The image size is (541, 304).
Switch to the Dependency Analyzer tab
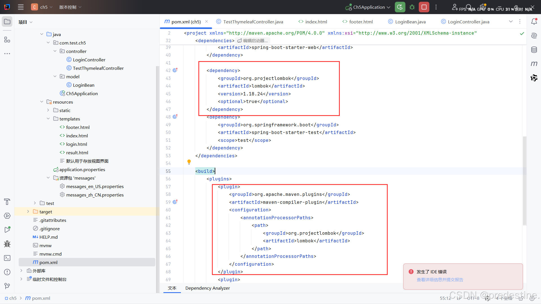tap(207, 288)
